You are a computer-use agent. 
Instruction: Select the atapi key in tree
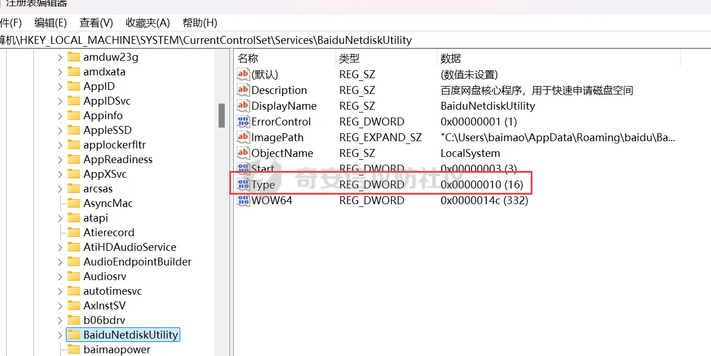coord(96,218)
